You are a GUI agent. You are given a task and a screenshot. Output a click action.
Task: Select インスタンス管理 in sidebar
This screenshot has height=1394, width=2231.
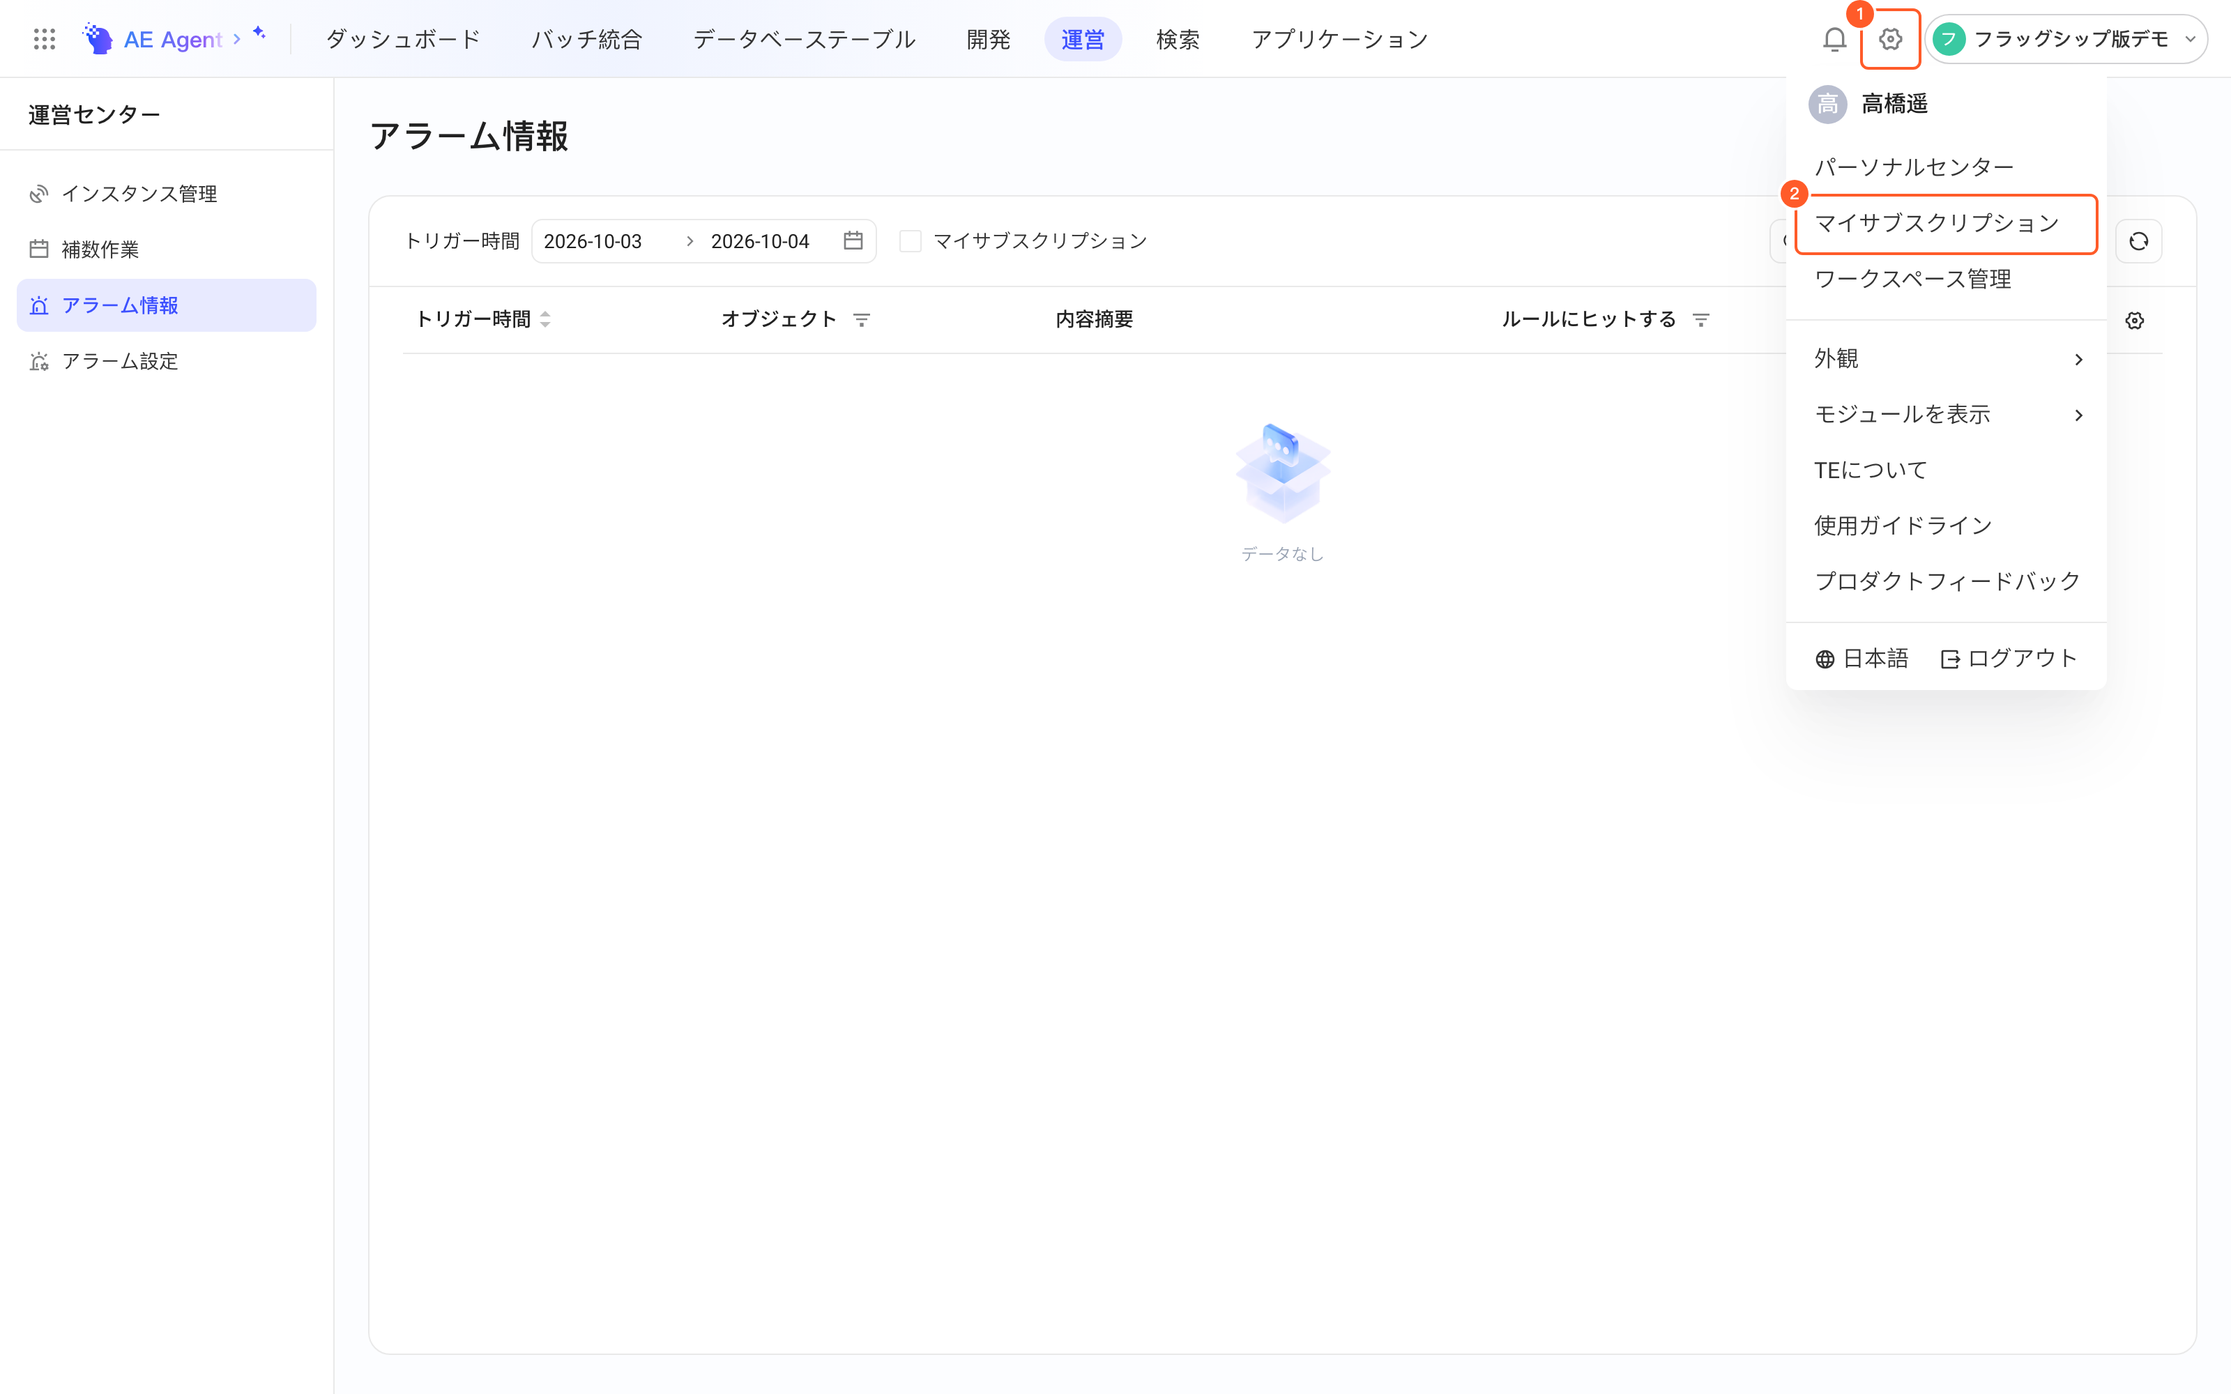coord(166,194)
